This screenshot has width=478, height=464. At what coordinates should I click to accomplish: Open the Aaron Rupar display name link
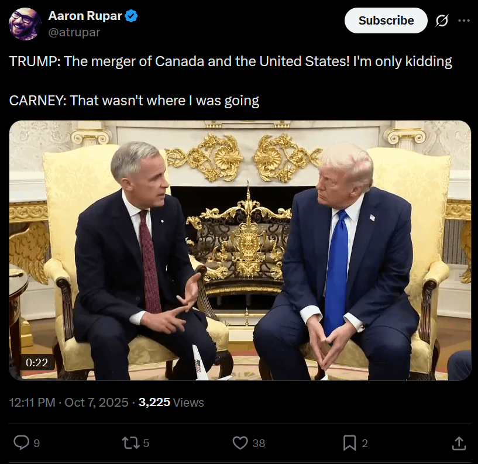point(85,16)
